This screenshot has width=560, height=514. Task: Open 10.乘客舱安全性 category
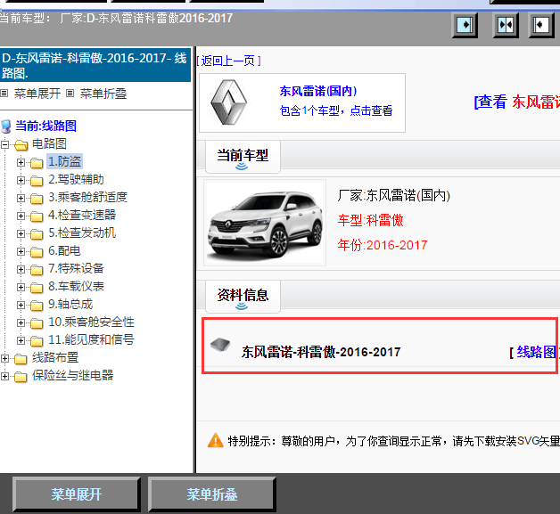point(92,322)
